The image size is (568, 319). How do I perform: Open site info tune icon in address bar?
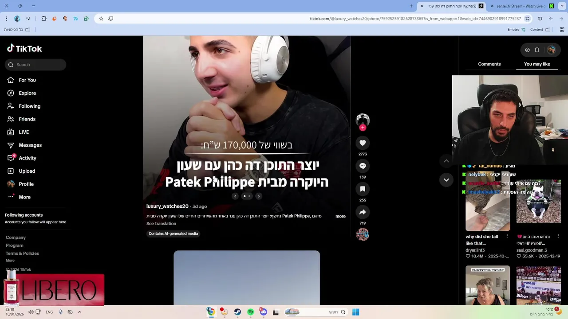pos(527,19)
